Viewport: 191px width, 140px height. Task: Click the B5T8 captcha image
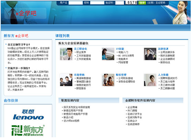(131, 2)
